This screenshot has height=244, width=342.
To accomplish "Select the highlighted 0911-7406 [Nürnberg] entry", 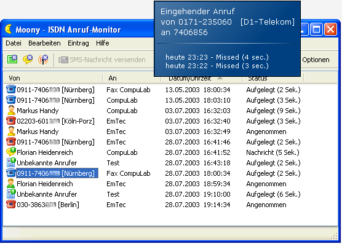I will coord(57,173).
